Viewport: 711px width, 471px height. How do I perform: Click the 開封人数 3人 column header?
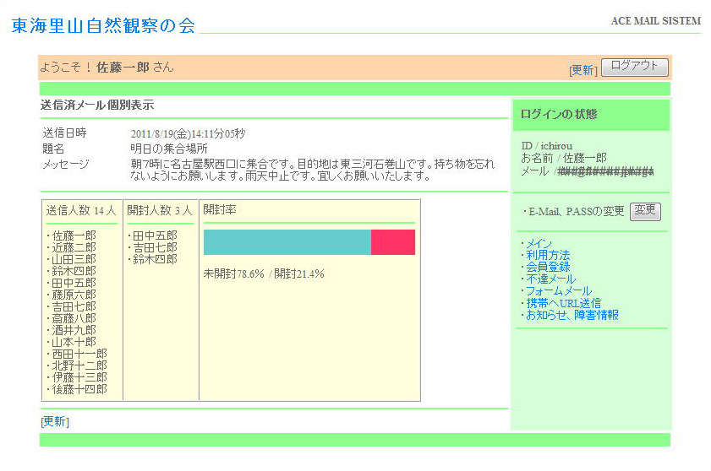pyautogui.click(x=160, y=210)
